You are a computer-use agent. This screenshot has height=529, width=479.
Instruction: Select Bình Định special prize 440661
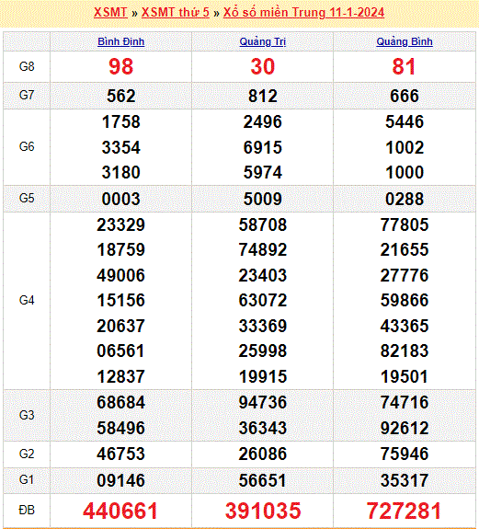pyautogui.click(x=120, y=511)
